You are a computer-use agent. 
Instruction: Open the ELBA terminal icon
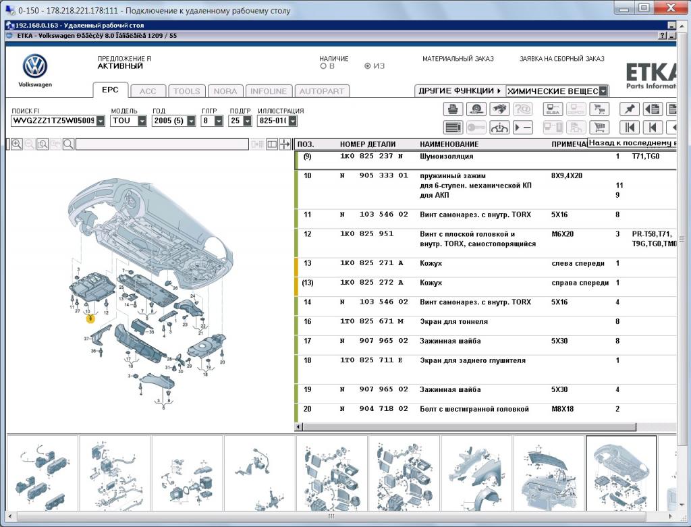tap(553, 109)
